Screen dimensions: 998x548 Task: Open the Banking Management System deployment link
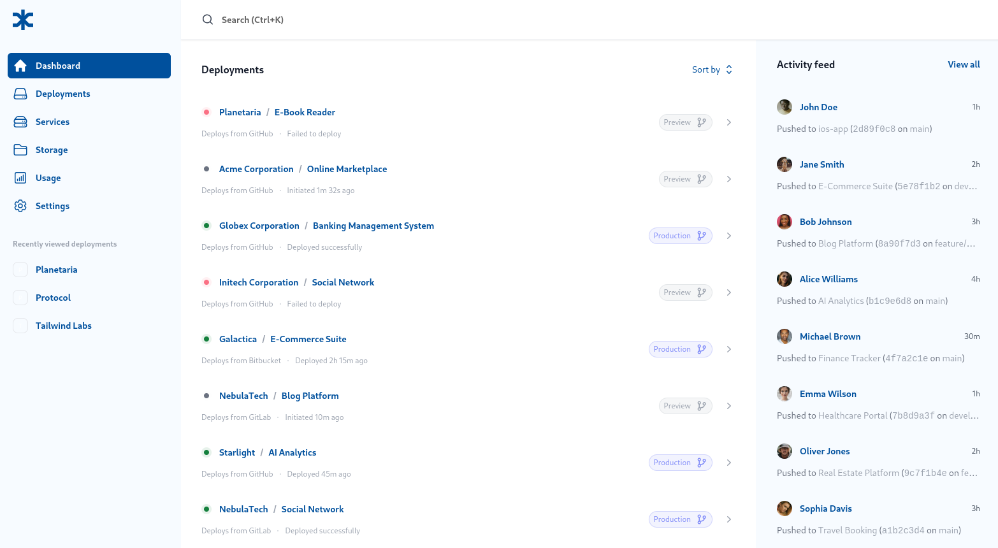(373, 226)
